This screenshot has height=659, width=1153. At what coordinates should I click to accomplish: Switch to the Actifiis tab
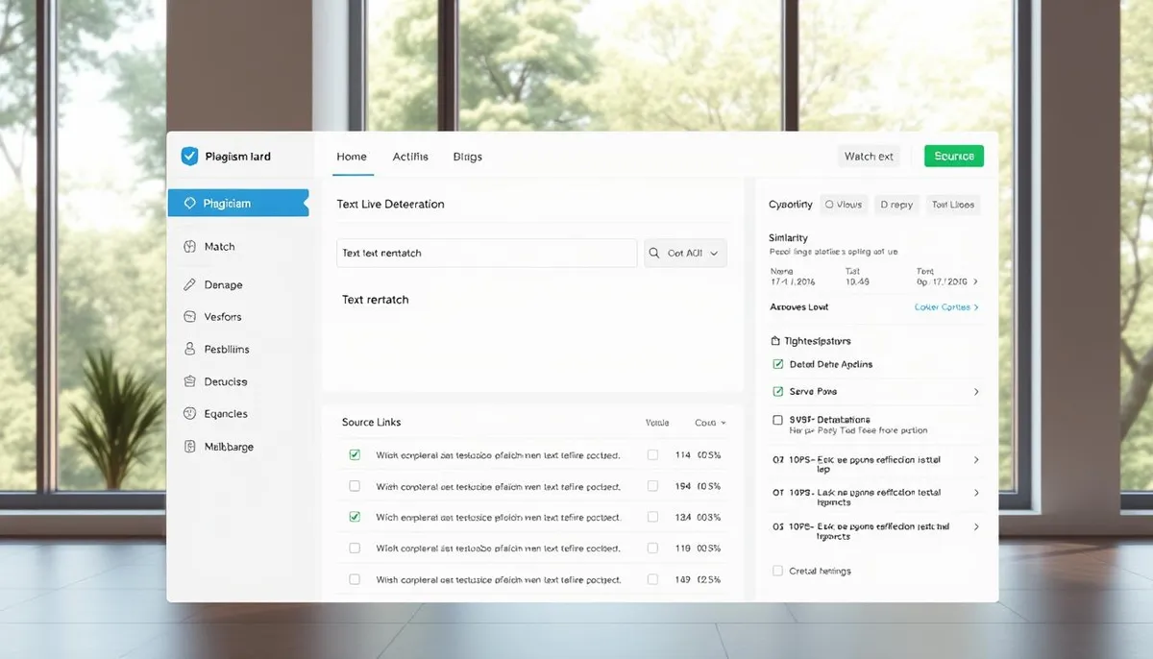click(410, 157)
